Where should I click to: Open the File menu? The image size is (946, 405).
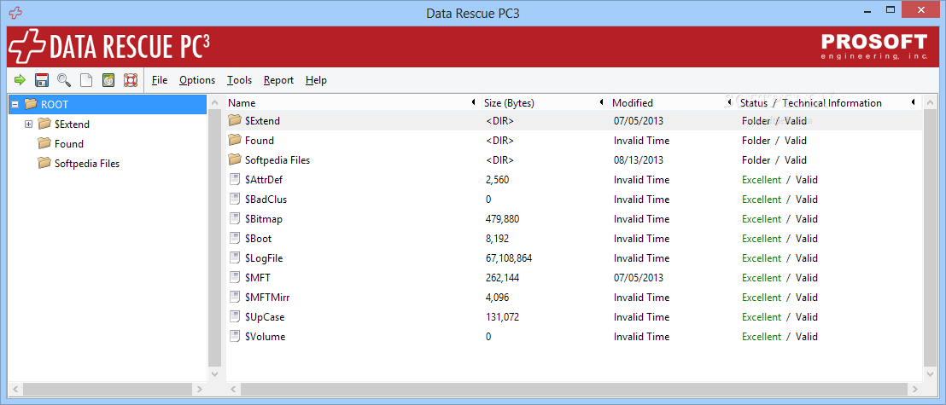pos(160,80)
